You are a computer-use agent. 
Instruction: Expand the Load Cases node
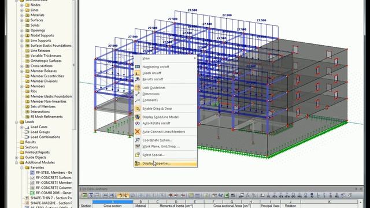pos(22,127)
